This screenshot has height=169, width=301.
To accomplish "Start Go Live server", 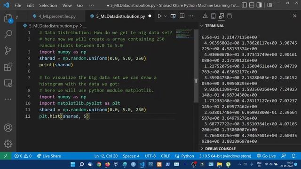I will pyautogui.click(x=266, y=156).
